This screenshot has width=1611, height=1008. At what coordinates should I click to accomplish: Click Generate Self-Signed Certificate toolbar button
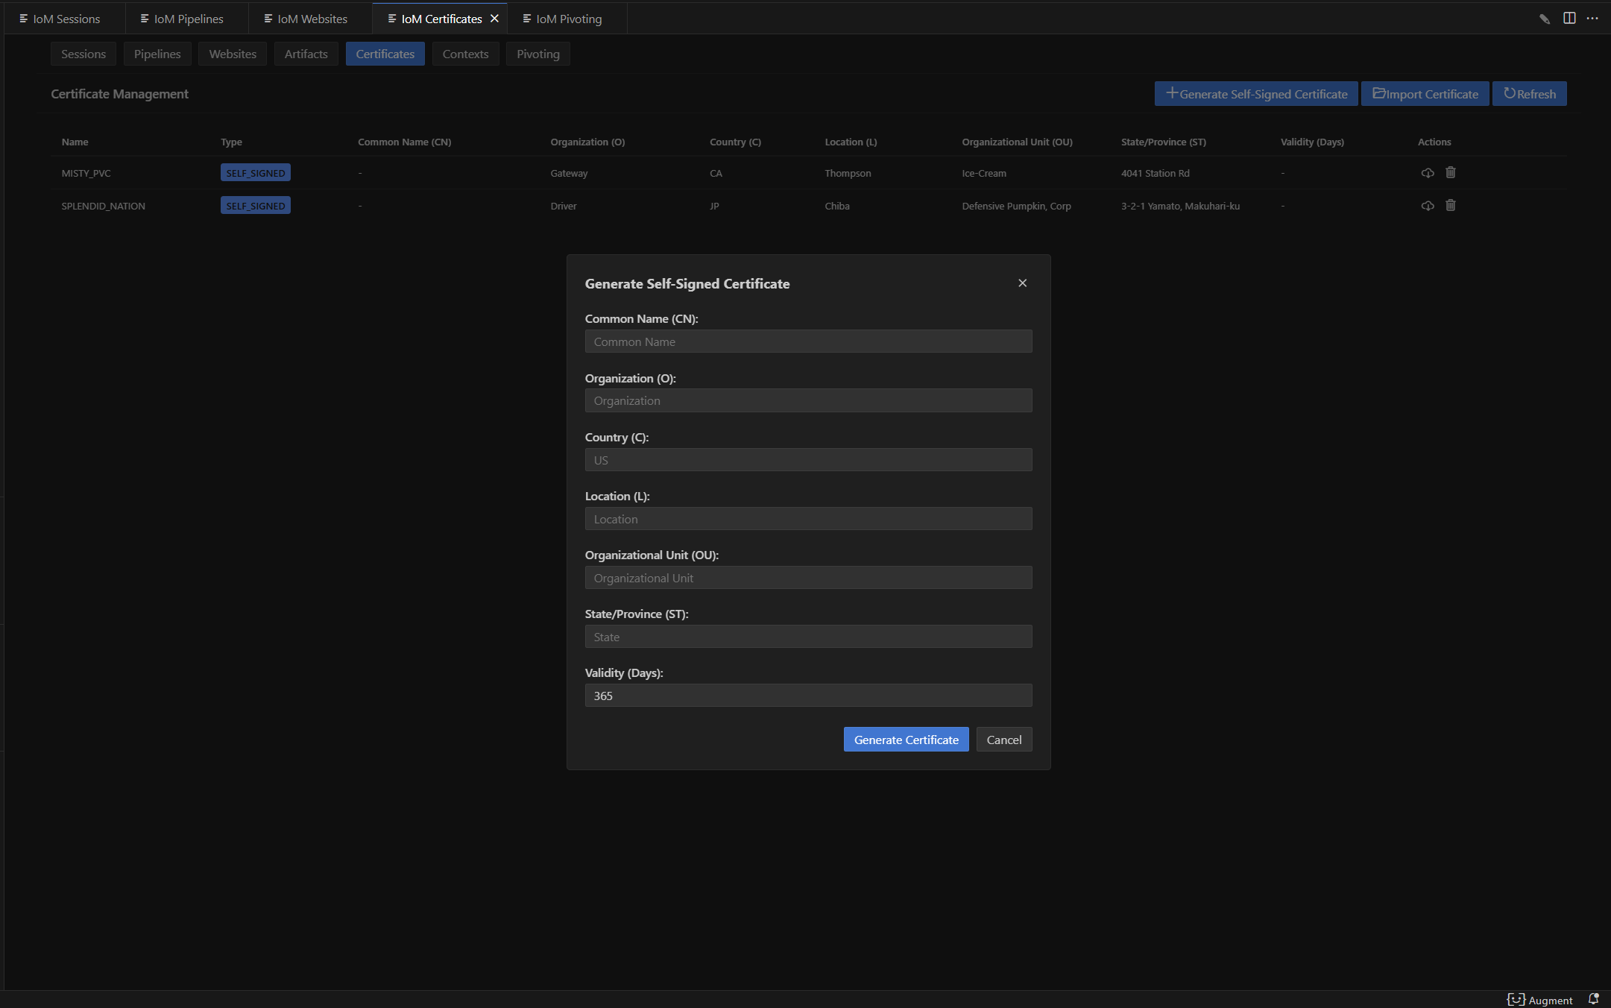(x=1256, y=94)
